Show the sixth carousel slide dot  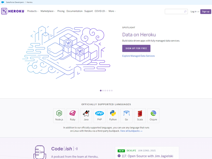112,91
